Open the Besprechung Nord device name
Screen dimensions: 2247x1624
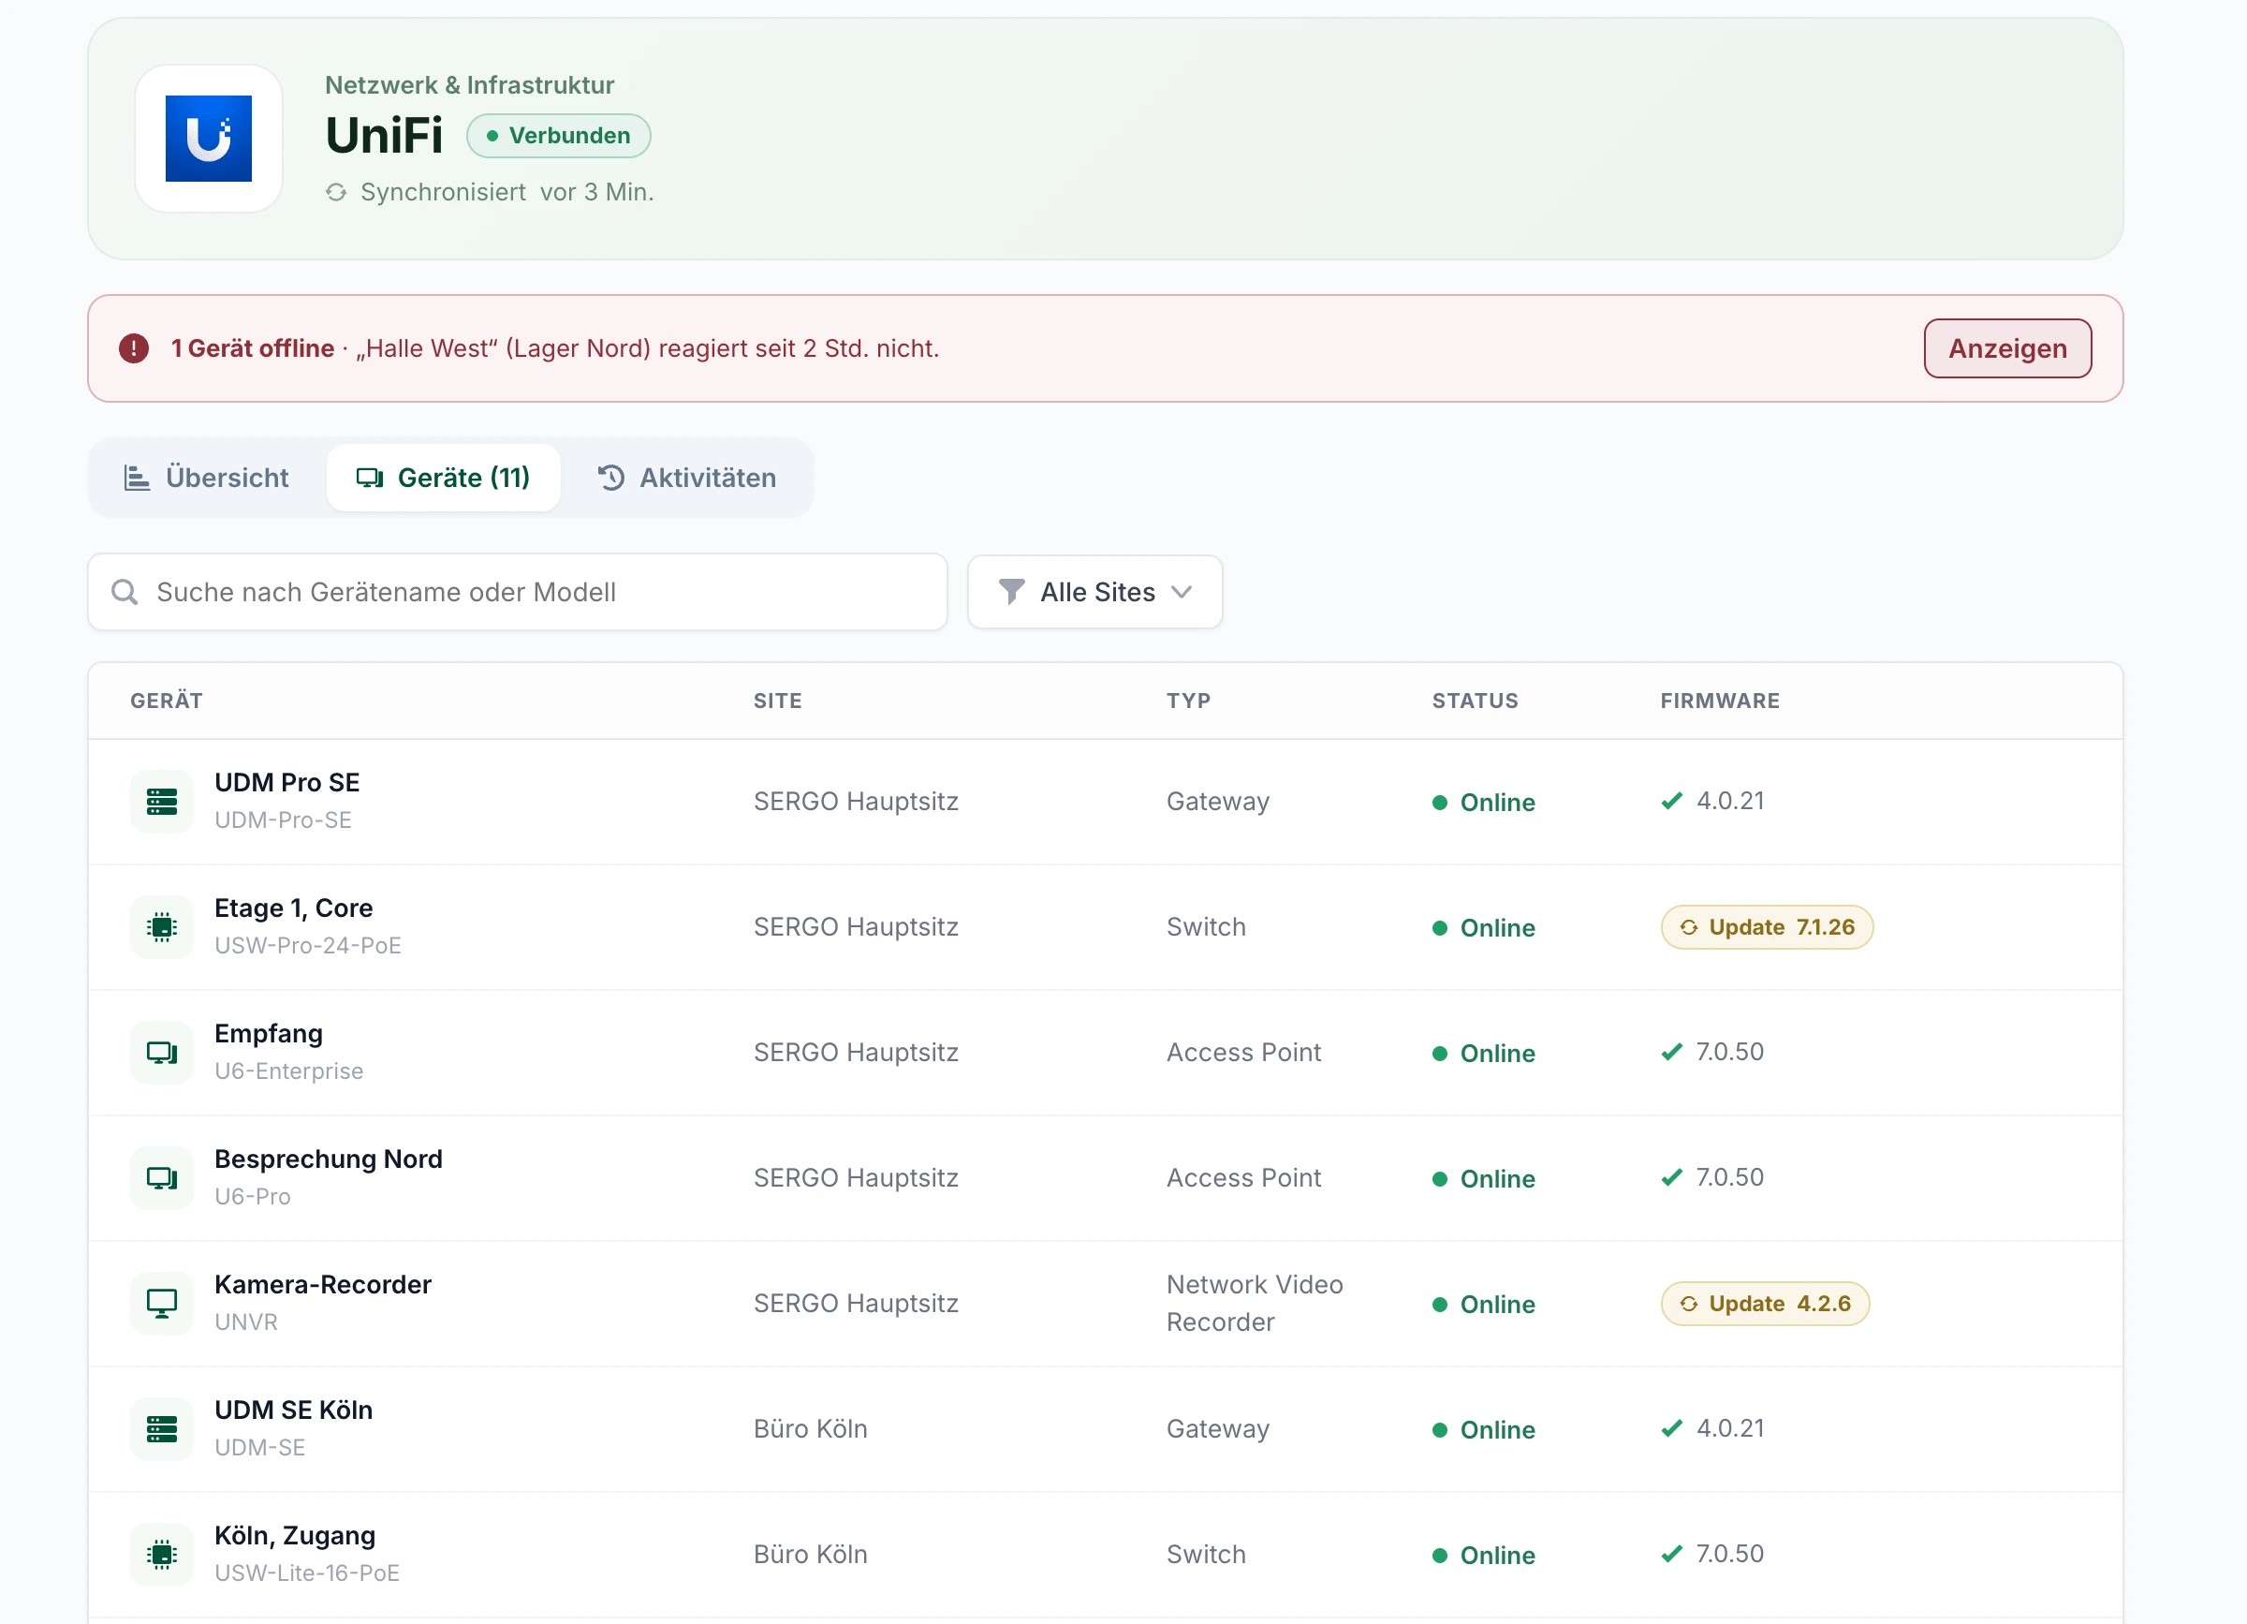(x=329, y=1159)
